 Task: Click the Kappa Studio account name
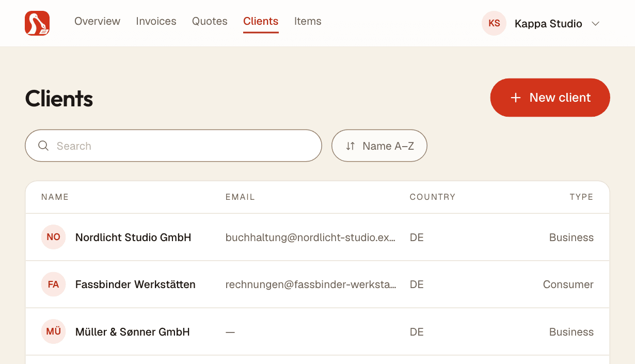click(x=548, y=24)
